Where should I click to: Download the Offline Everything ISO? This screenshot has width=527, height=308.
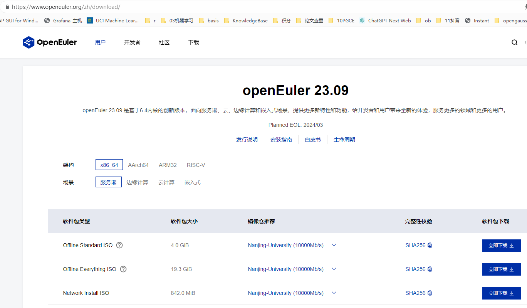(502, 269)
